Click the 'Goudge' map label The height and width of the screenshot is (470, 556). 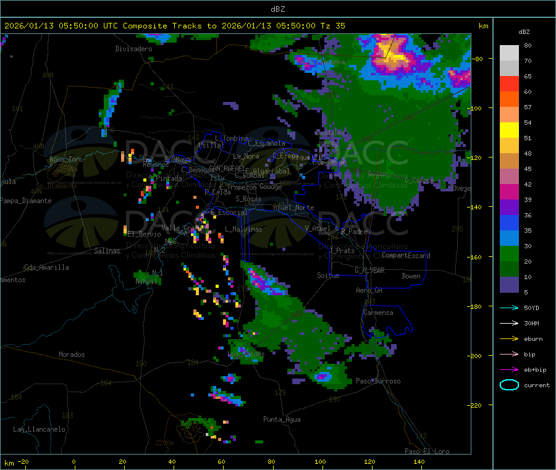(271, 187)
